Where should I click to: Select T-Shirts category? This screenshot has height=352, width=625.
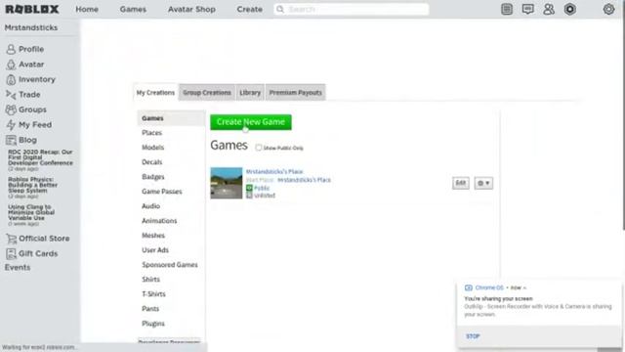[153, 294]
